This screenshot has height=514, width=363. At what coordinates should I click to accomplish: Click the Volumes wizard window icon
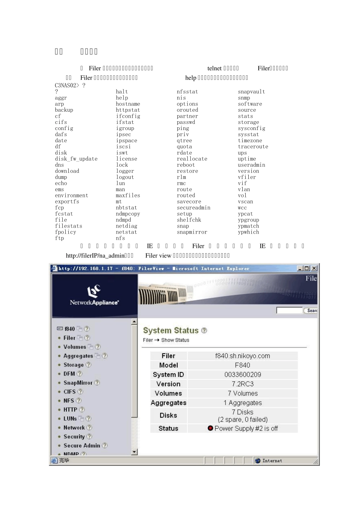pos(91,347)
